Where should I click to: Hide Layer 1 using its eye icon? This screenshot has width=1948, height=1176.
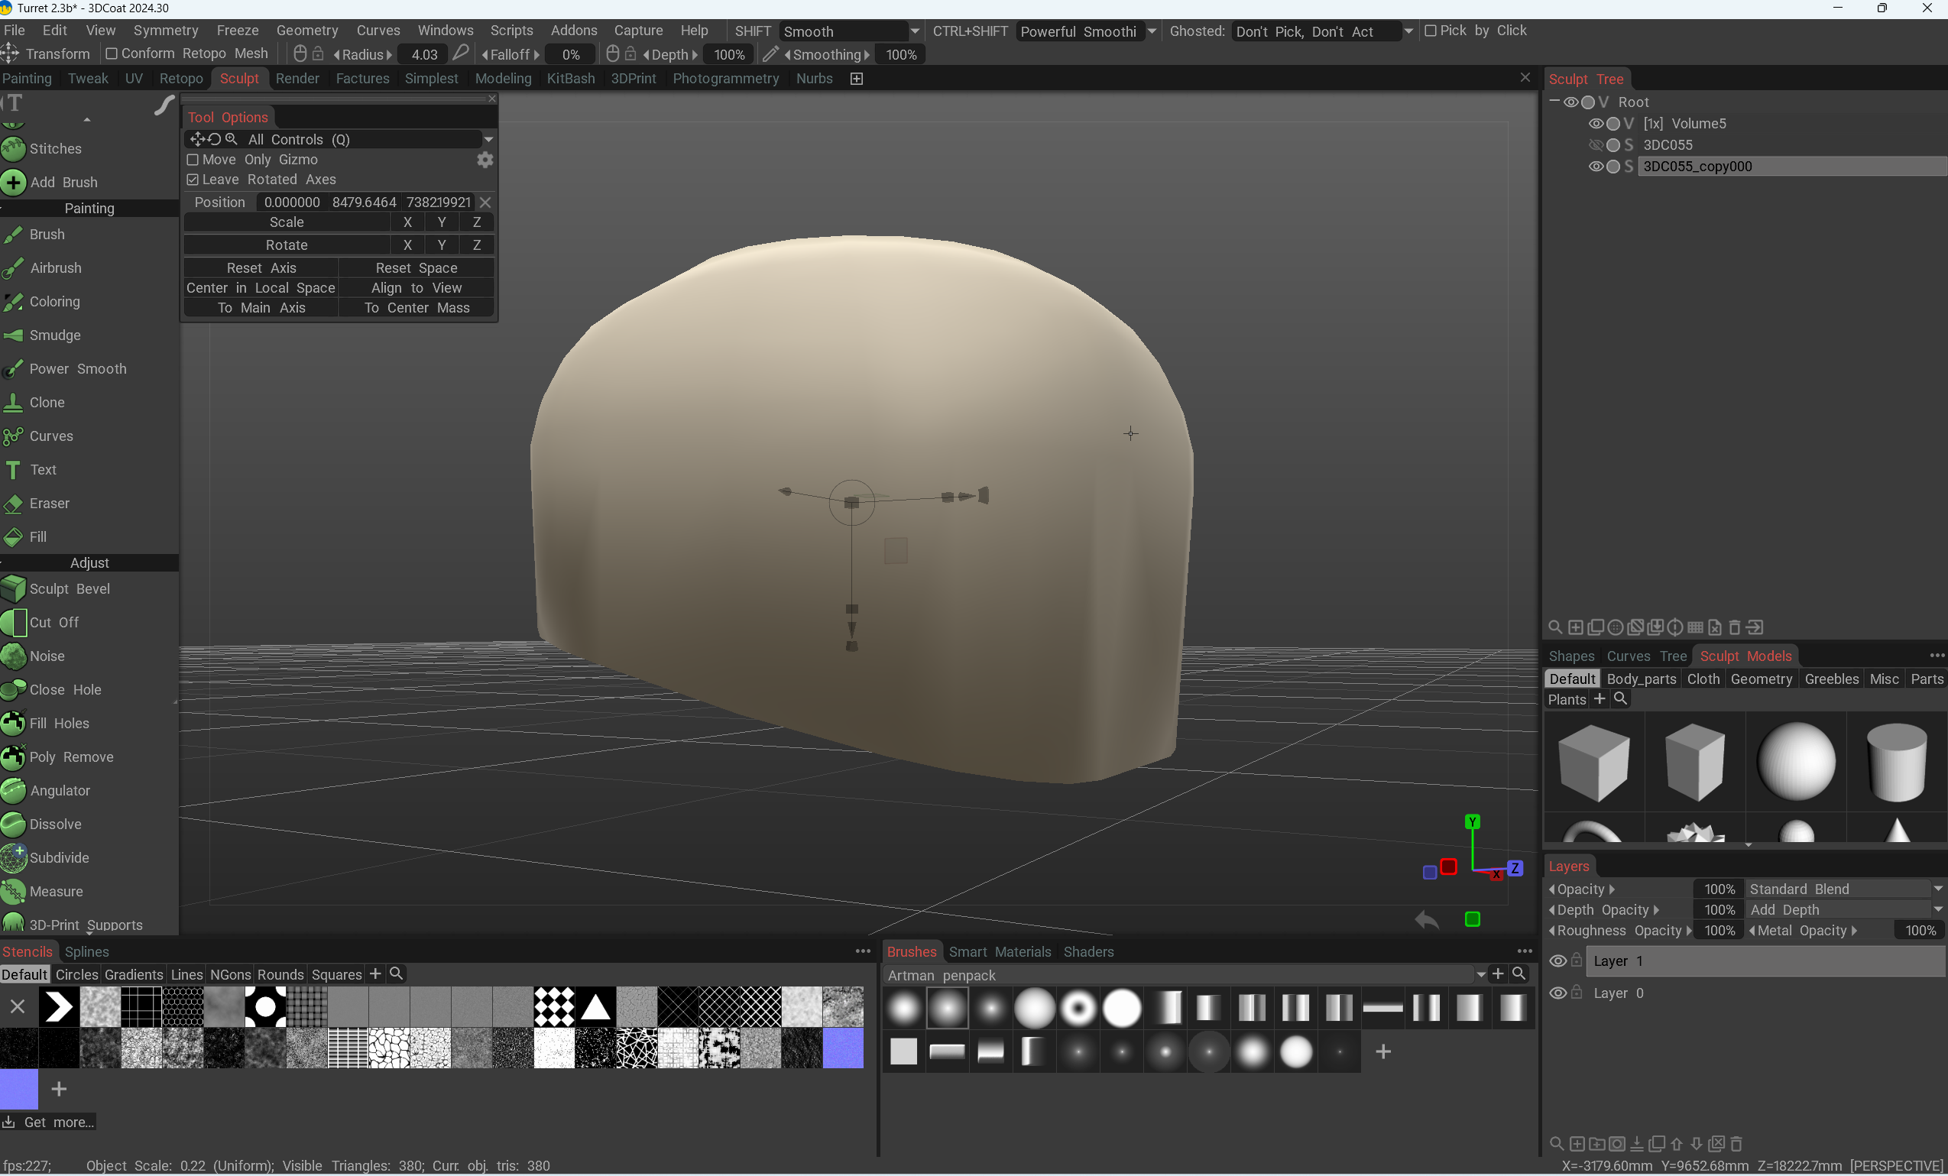click(x=1557, y=961)
